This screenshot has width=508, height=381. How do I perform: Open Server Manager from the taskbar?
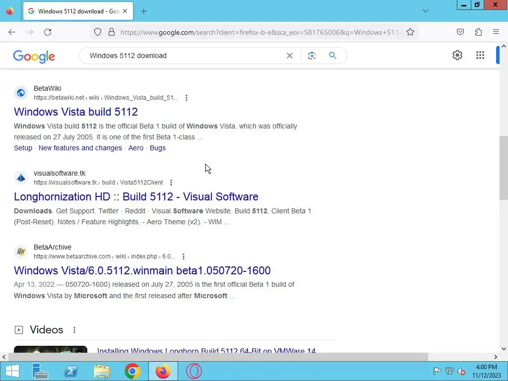tap(40, 371)
